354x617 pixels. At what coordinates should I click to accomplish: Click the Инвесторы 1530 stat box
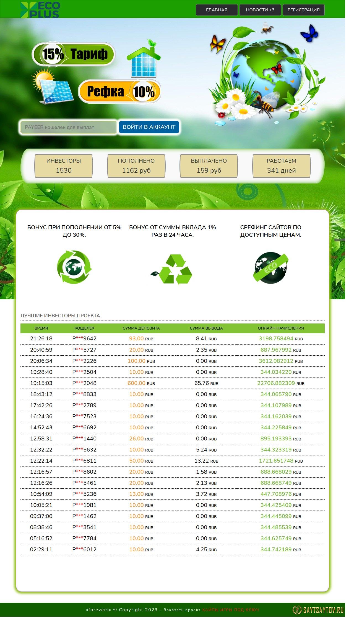[64, 166]
